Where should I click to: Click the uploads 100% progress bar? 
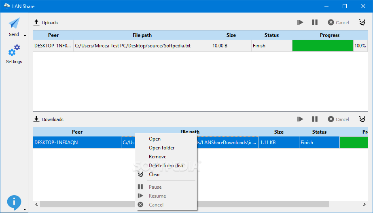323,46
